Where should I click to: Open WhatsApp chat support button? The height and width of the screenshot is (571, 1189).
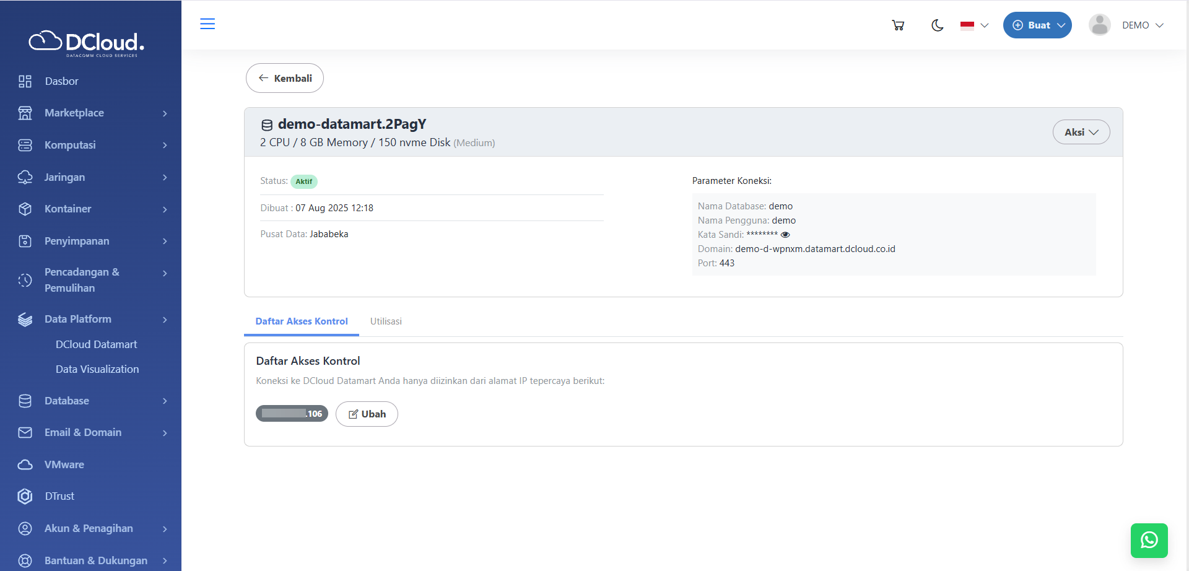click(1149, 541)
